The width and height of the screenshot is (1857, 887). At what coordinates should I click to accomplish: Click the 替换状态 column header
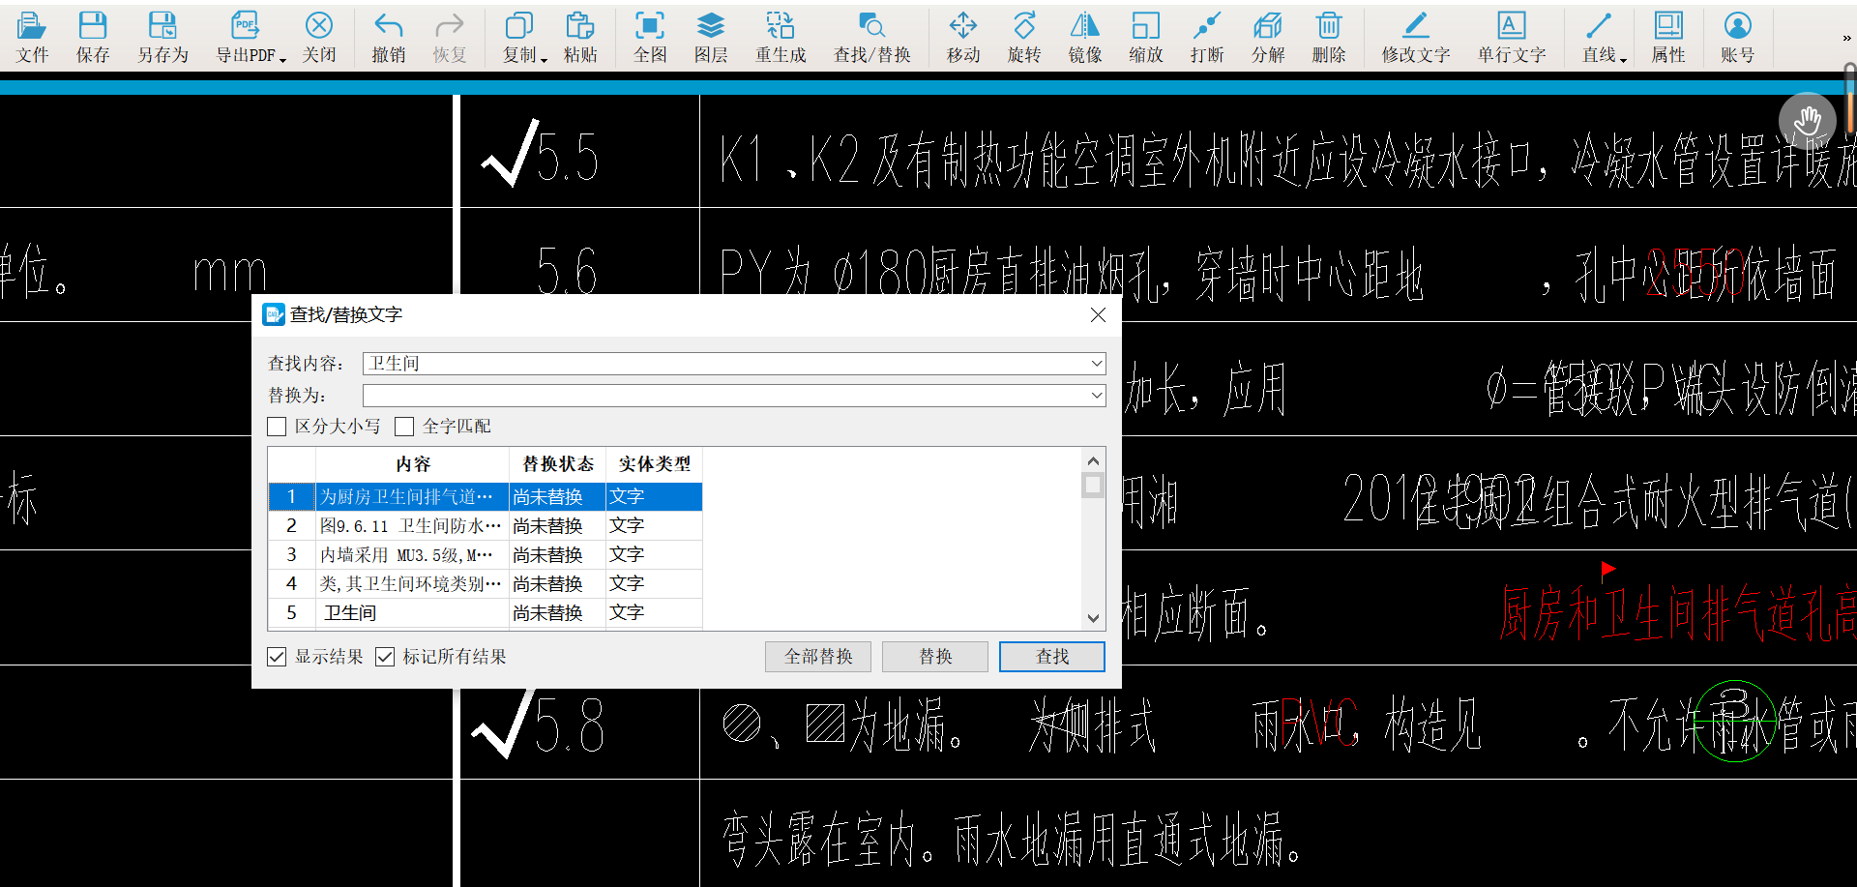[x=558, y=464]
